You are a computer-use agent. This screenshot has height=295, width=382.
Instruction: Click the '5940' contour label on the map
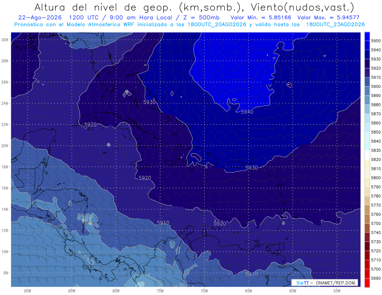pos(247,112)
